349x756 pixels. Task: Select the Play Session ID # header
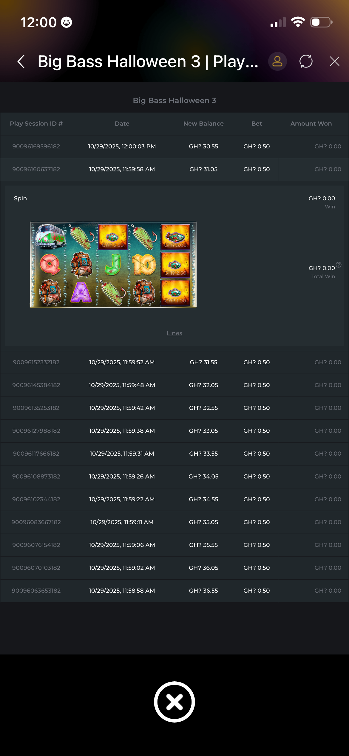[36, 124]
